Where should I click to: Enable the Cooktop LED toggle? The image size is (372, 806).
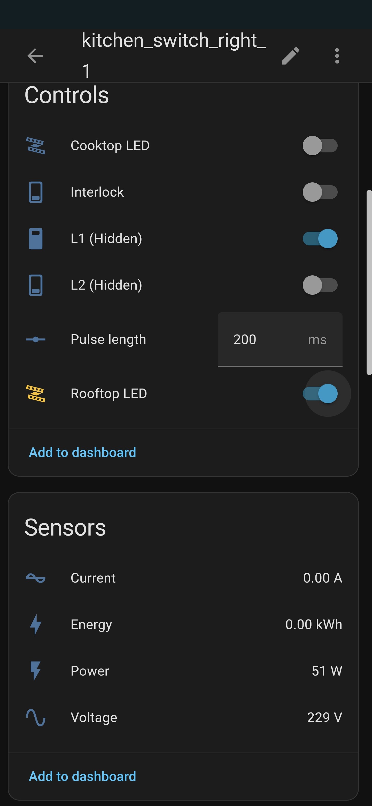pos(320,146)
